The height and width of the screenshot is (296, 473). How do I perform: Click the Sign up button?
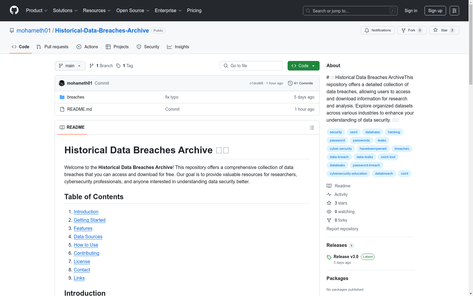pos(435,11)
